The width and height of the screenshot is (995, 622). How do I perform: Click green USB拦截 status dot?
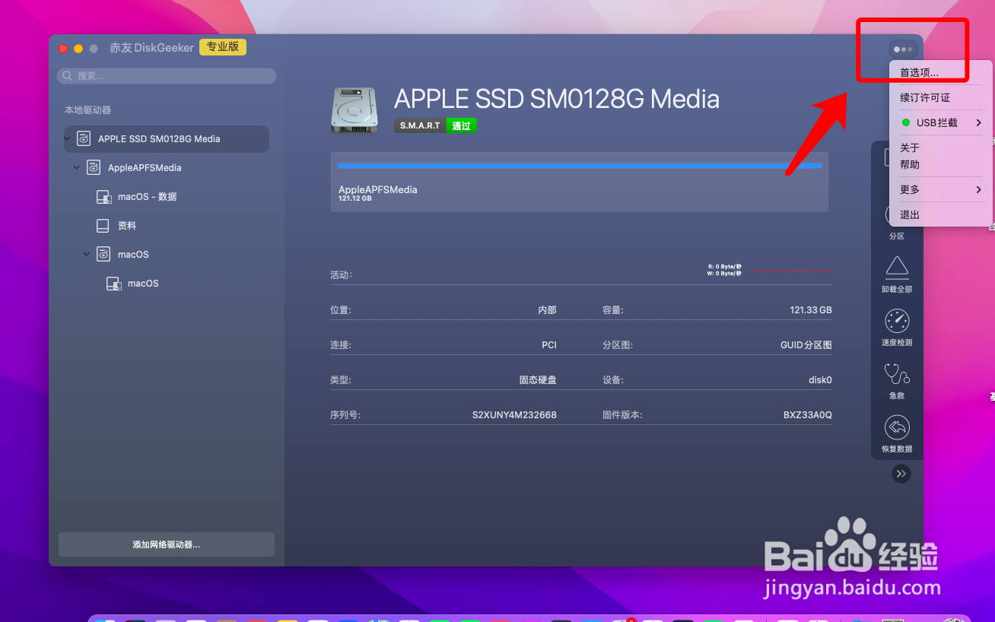click(x=905, y=122)
